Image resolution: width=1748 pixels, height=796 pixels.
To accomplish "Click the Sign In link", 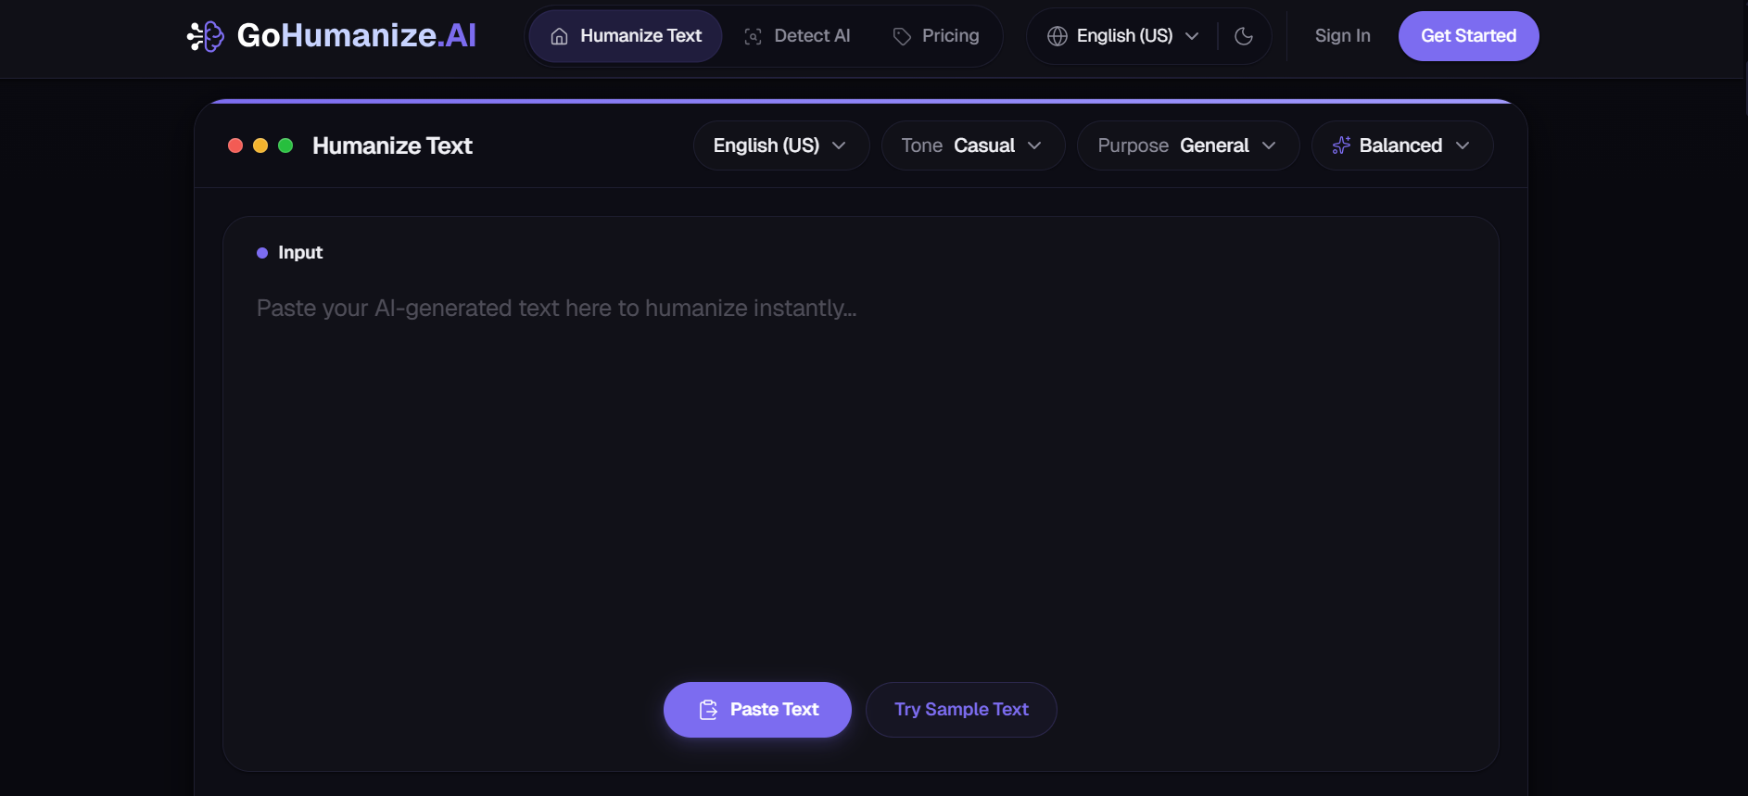I will (x=1342, y=36).
